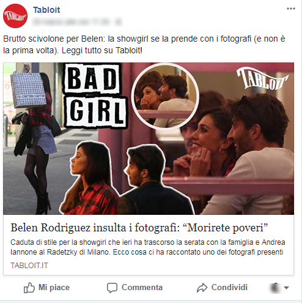Open comments with Commenta

[x=134, y=288]
